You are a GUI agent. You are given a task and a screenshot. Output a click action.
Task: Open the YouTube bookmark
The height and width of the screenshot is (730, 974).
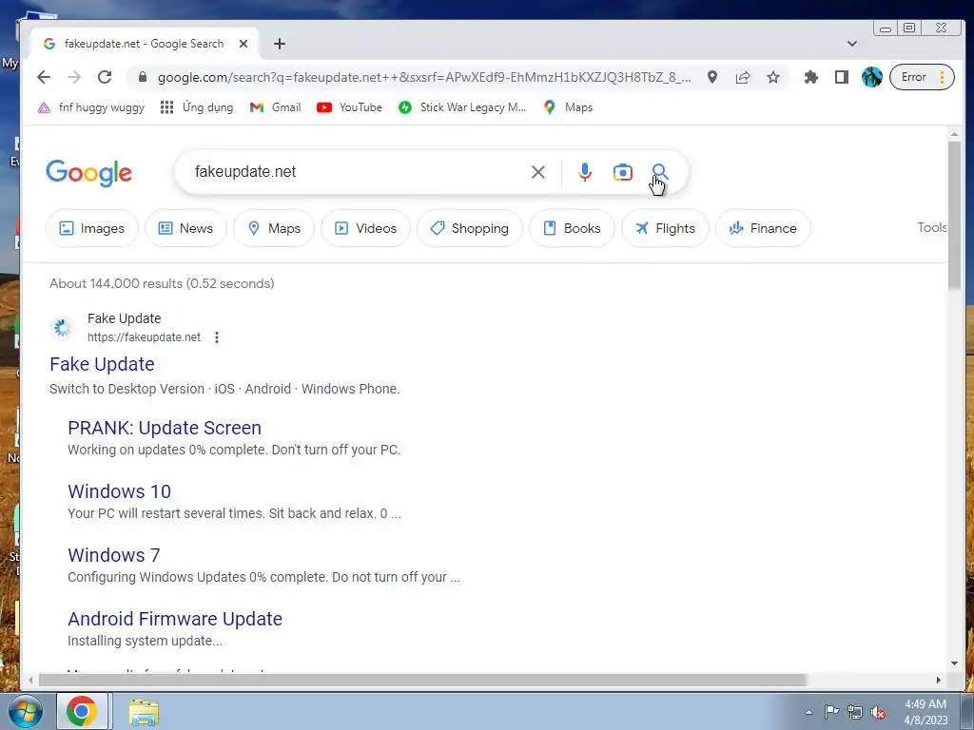[x=349, y=107]
